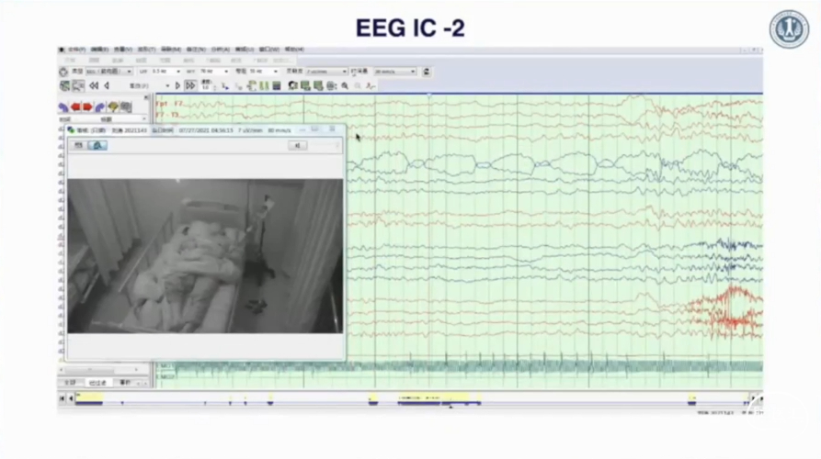
Task: Click the blue curved forward arrow icon
Action: coord(99,107)
